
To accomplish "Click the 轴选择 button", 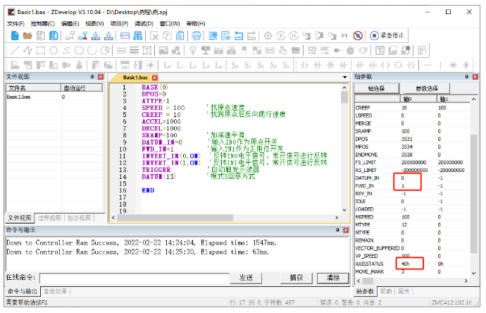I will [x=376, y=88].
